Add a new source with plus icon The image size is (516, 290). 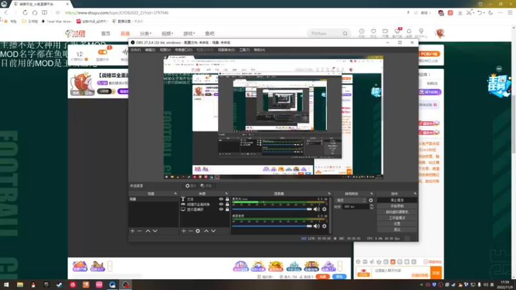point(184,231)
